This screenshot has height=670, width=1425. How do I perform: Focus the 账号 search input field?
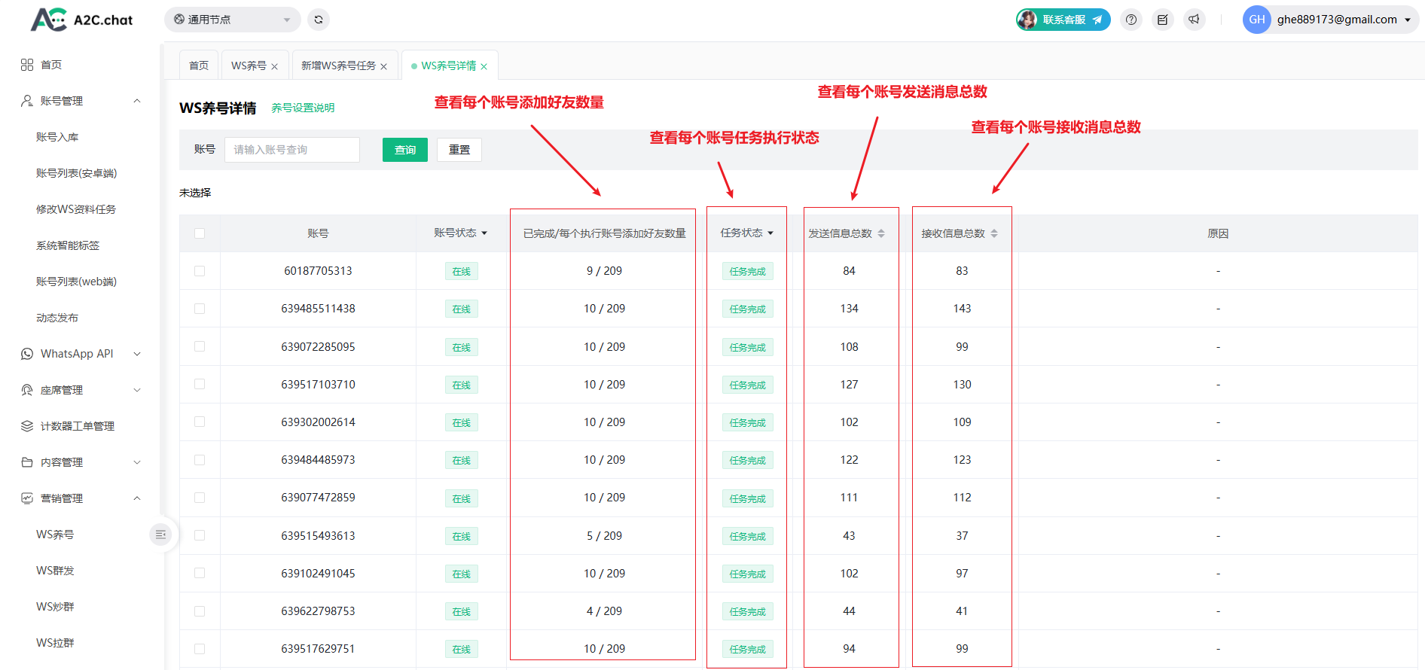point(291,150)
